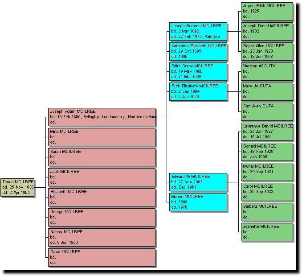This screenshot has width=302, height=276.
Task: Select Marion MCILREE born 1898
Action: point(198,202)
